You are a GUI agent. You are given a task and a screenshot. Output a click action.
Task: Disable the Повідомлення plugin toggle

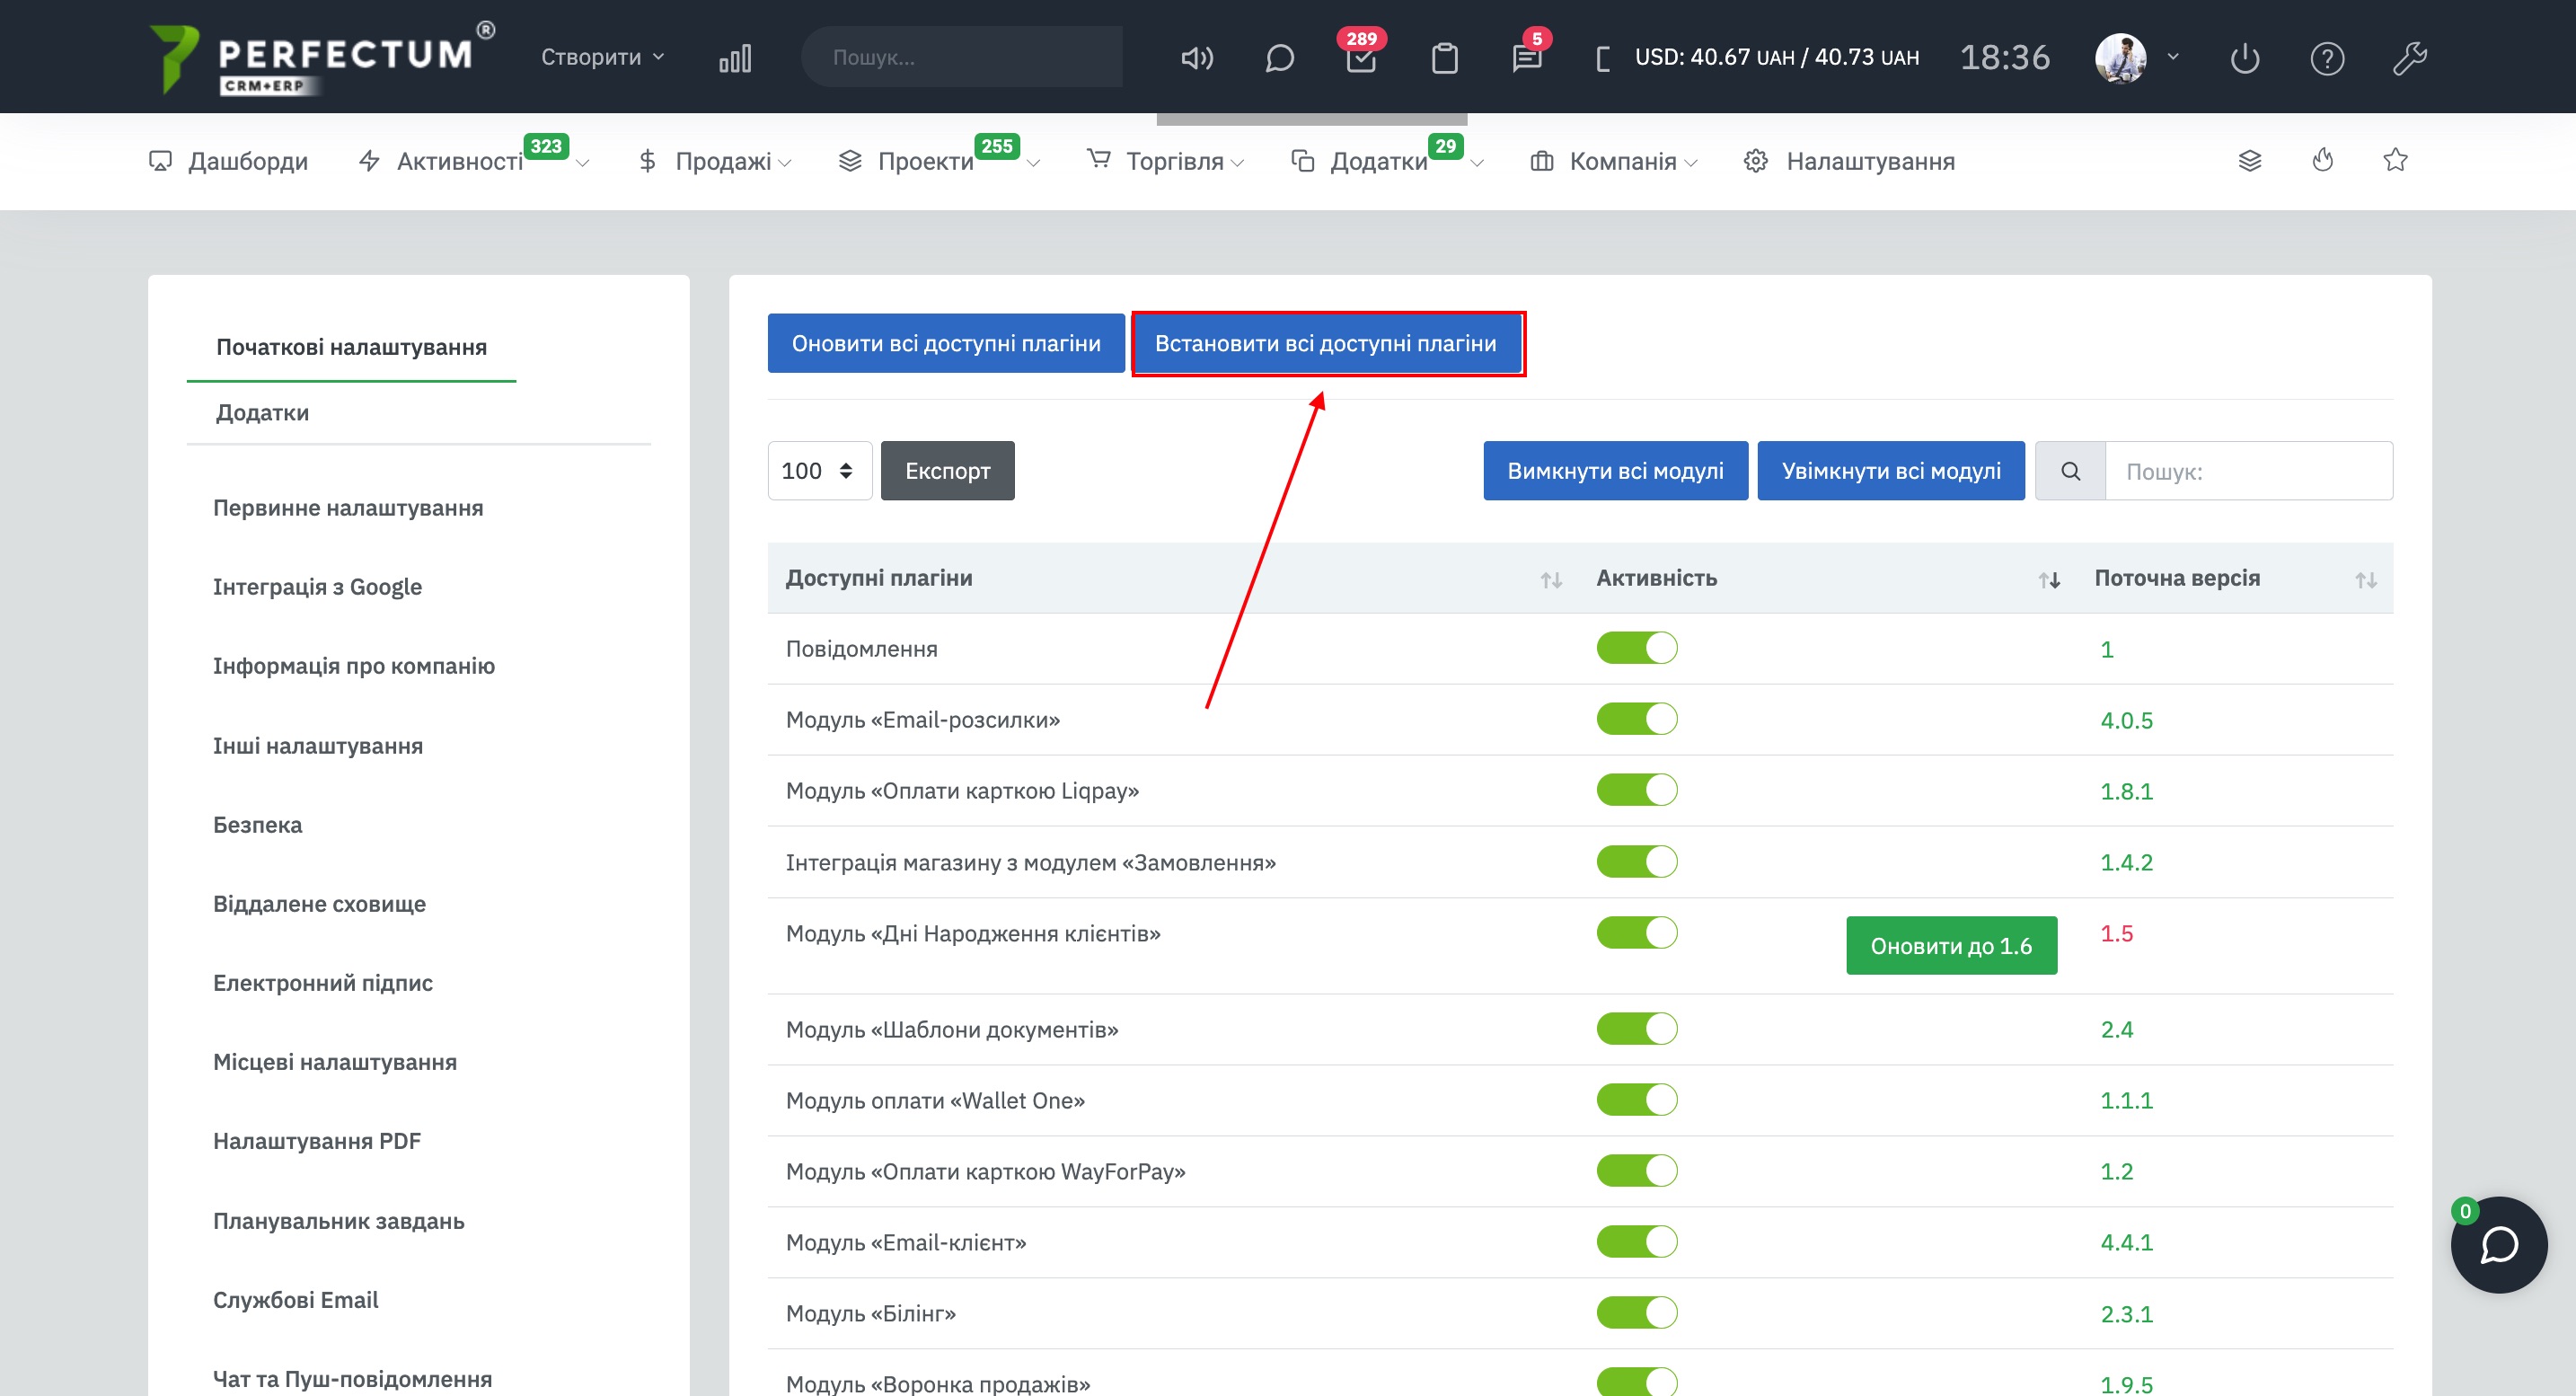pos(1636,648)
